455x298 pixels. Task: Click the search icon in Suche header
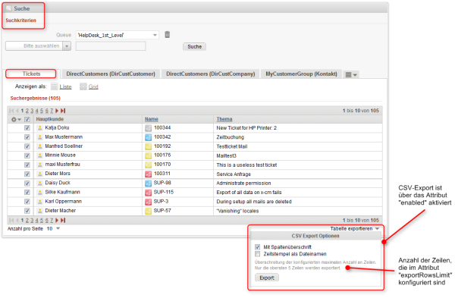pos(8,8)
